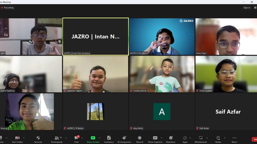Select the Sir Nasri video tile
The image size is (257, 144).
click(x=162, y=36)
